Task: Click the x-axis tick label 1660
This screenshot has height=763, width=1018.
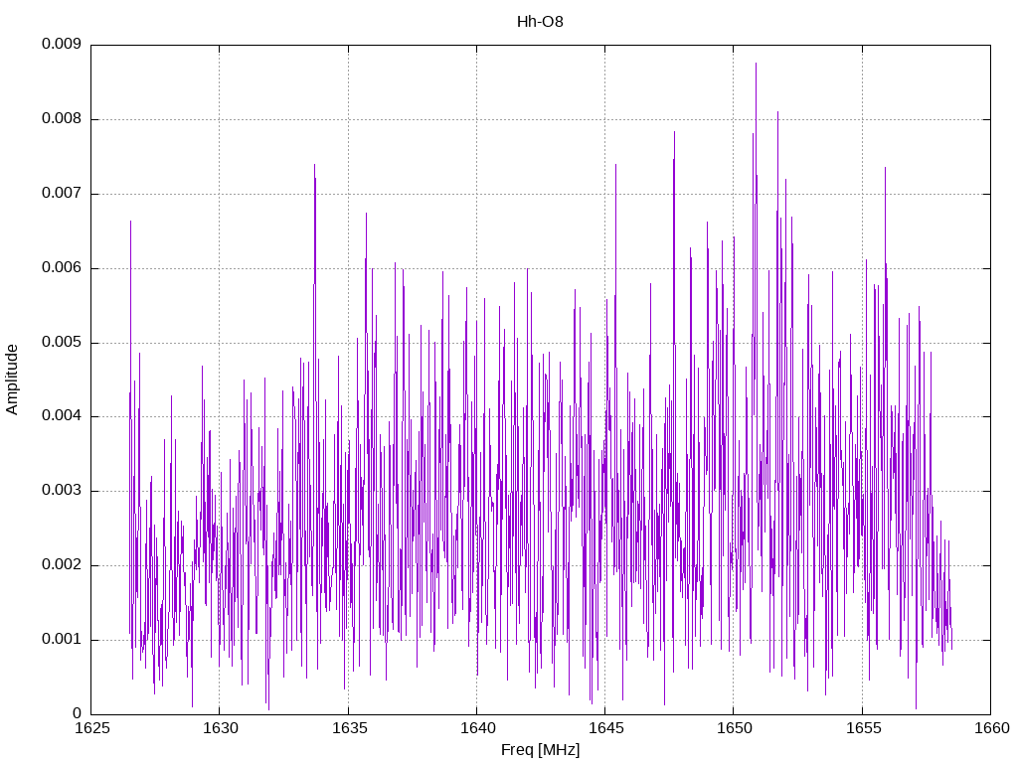Action: tap(991, 728)
